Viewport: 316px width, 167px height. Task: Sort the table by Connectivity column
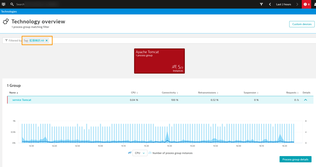tap(170, 92)
